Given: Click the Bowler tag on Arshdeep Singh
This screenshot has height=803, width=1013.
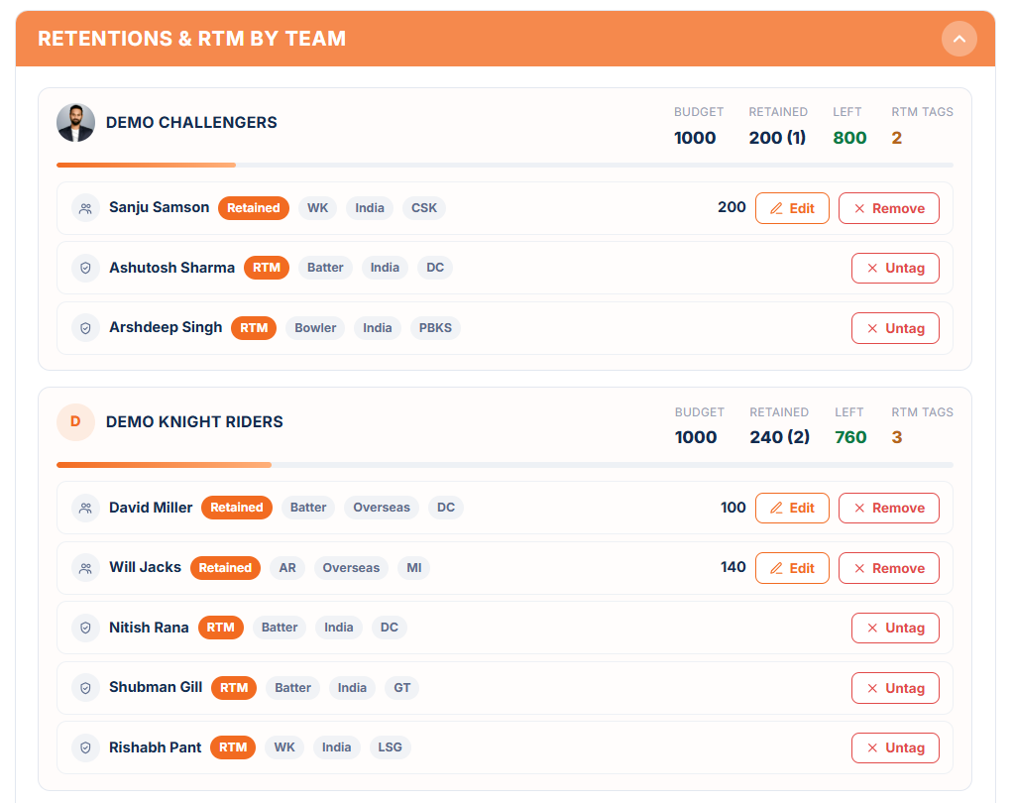Looking at the screenshot, I should (315, 327).
